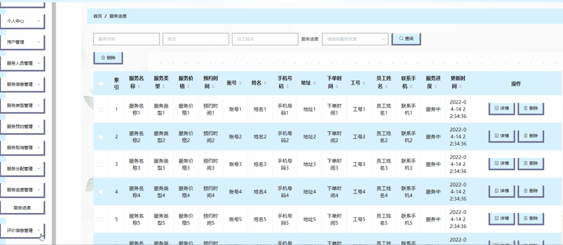Open the 服务进度 status dropdown
This screenshot has height=245, width=563.
(355, 39)
